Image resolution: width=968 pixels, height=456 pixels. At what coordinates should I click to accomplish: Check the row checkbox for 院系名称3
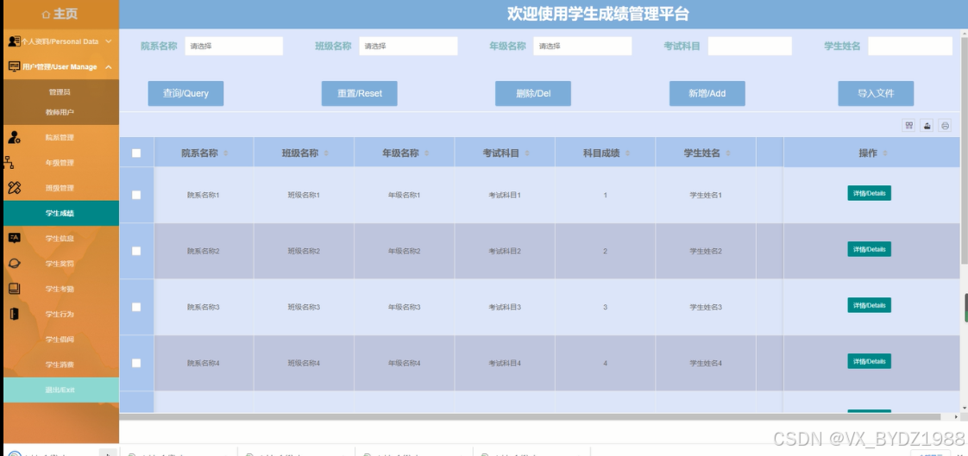coord(136,307)
